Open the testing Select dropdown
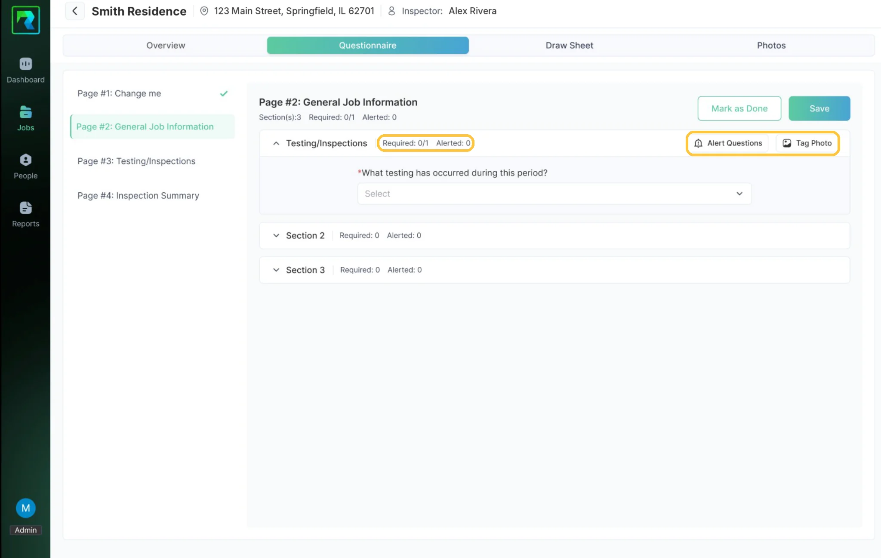 (554, 194)
